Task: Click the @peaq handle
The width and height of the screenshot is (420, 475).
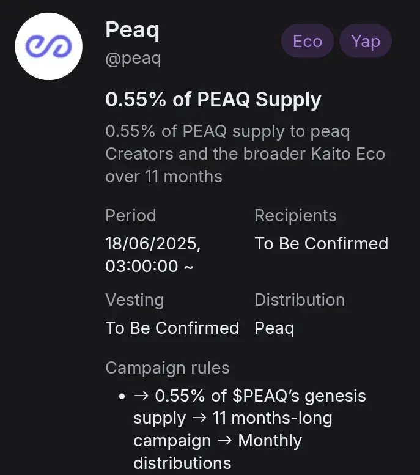Action: 133,60
